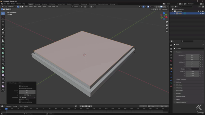Viewport: 205px width, 115px height.
Task: Select the Edge Slide tool
Action: coord(3,79)
